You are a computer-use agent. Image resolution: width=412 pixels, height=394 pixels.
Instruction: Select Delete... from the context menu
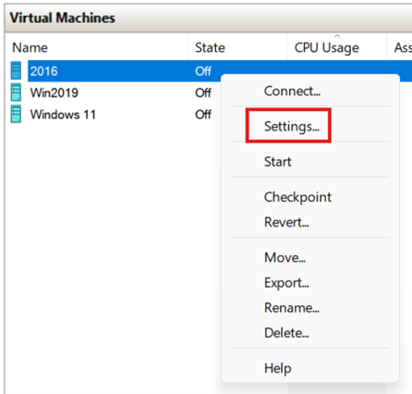286,333
